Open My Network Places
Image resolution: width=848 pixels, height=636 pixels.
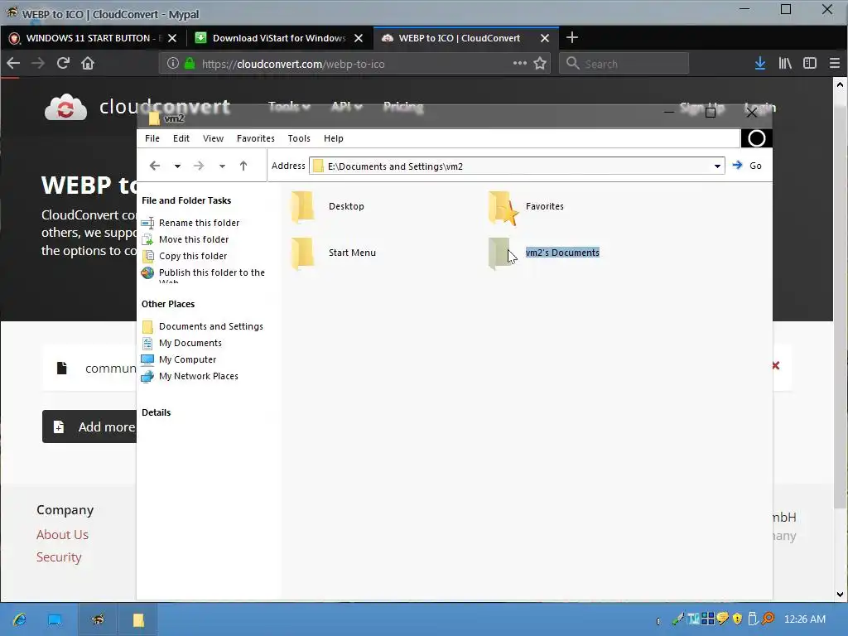199,376
